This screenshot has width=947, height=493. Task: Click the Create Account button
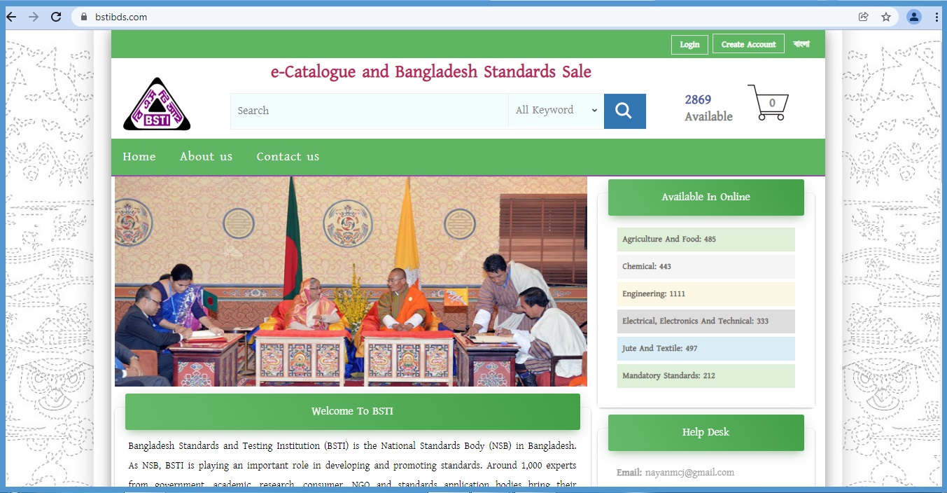pyautogui.click(x=748, y=44)
